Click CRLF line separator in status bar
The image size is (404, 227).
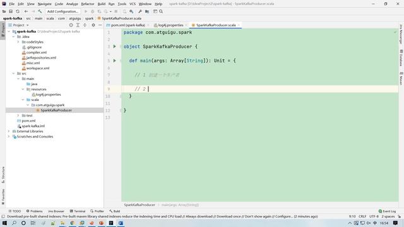coord(362,216)
